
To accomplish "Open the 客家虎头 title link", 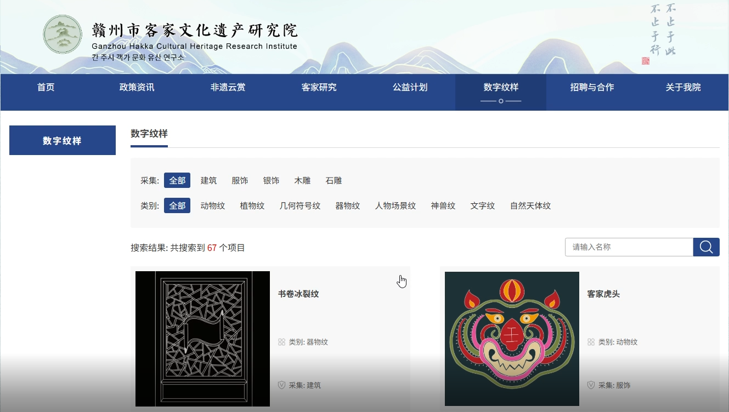I will click(603, 294).
